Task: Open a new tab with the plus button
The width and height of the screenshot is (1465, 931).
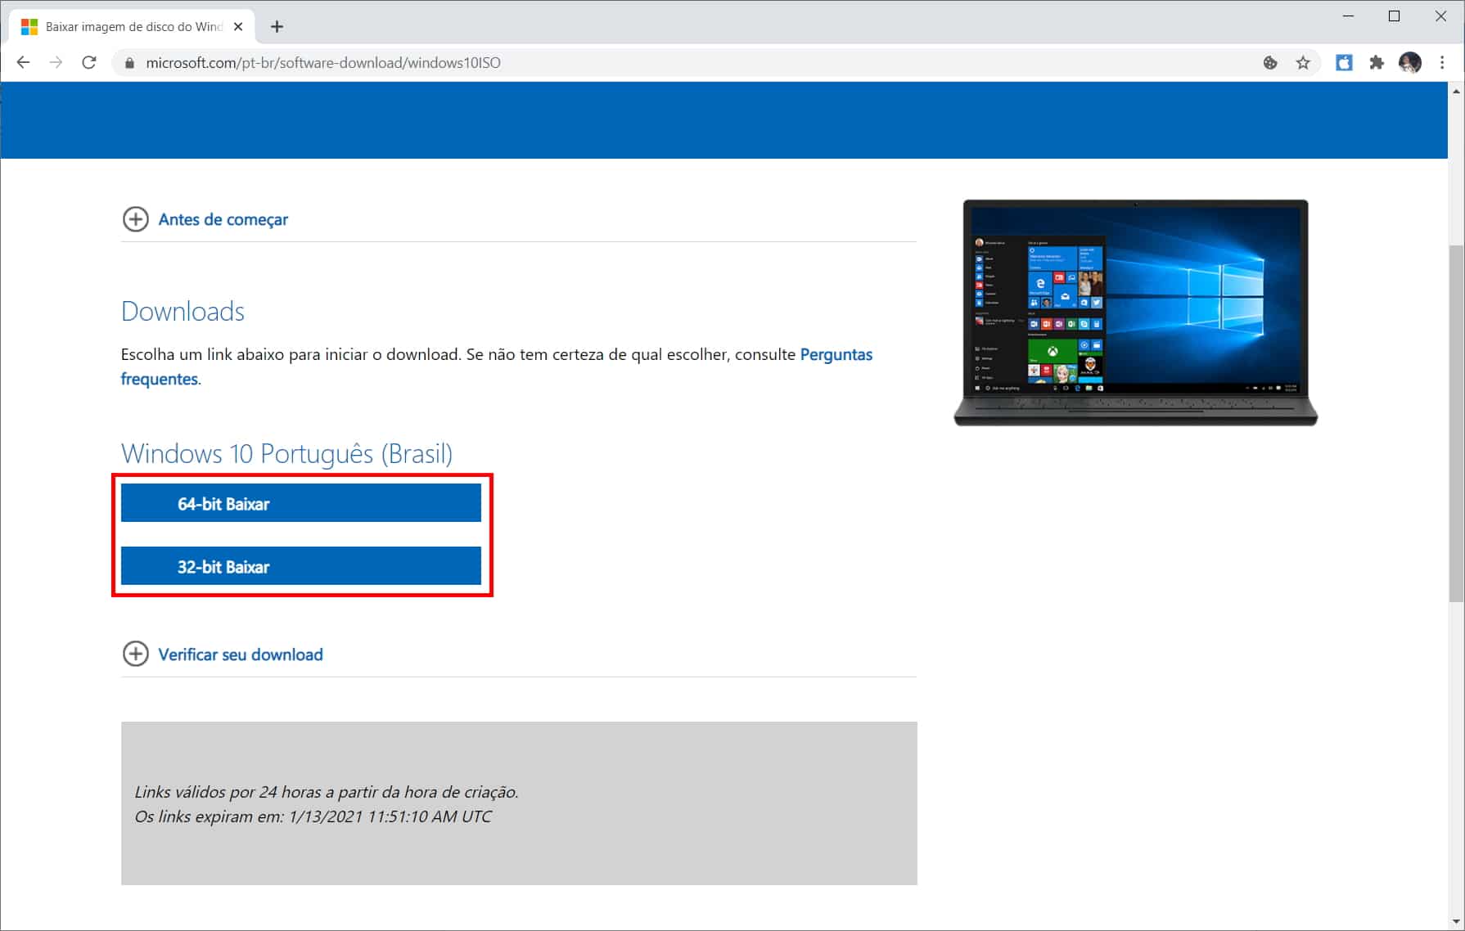Action: point(277,26)
